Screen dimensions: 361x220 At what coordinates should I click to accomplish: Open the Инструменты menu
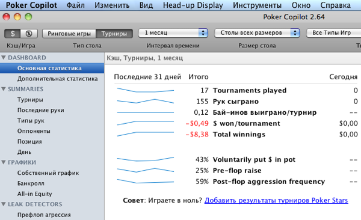coord(257,5)
